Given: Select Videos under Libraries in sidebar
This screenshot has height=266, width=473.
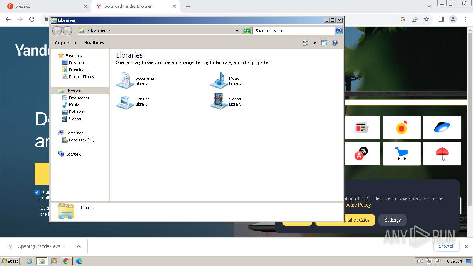Looking at the screenshot, I should (x=75, y=119).
